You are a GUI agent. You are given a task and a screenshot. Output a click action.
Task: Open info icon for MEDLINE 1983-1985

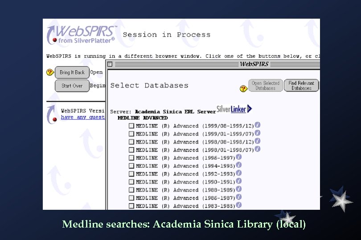pos(239,205)
